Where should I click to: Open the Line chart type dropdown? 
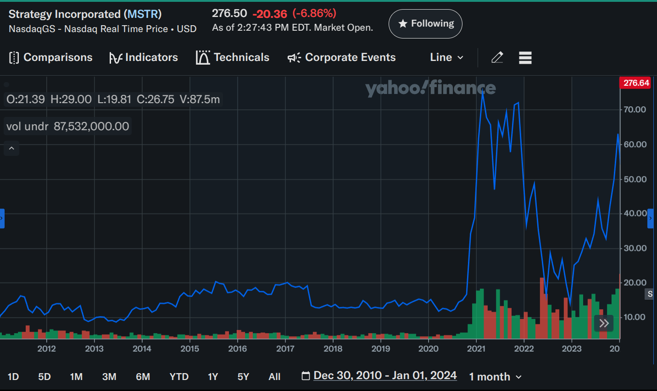pyautogui.click(x=446, y=57)
